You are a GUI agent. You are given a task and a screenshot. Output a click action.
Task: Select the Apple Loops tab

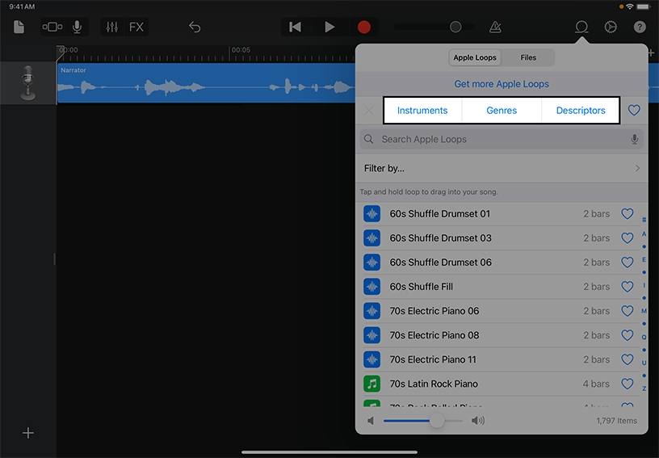coord(475,57)
